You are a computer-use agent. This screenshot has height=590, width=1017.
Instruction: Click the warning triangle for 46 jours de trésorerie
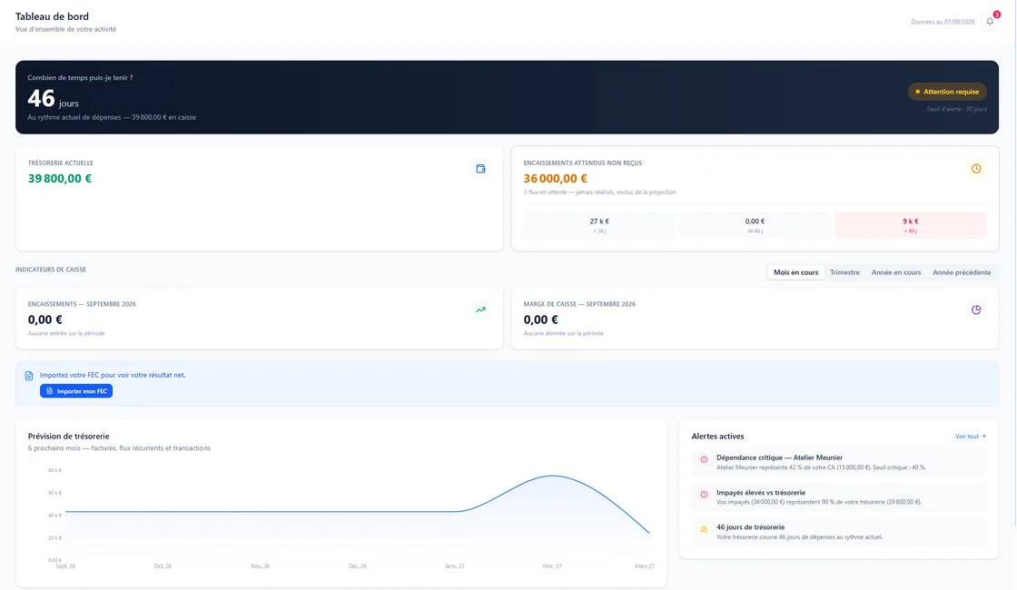(704, 530)
